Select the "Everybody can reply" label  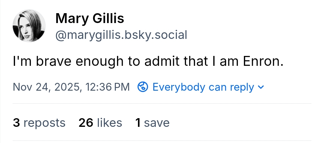(x=203, y=87)
